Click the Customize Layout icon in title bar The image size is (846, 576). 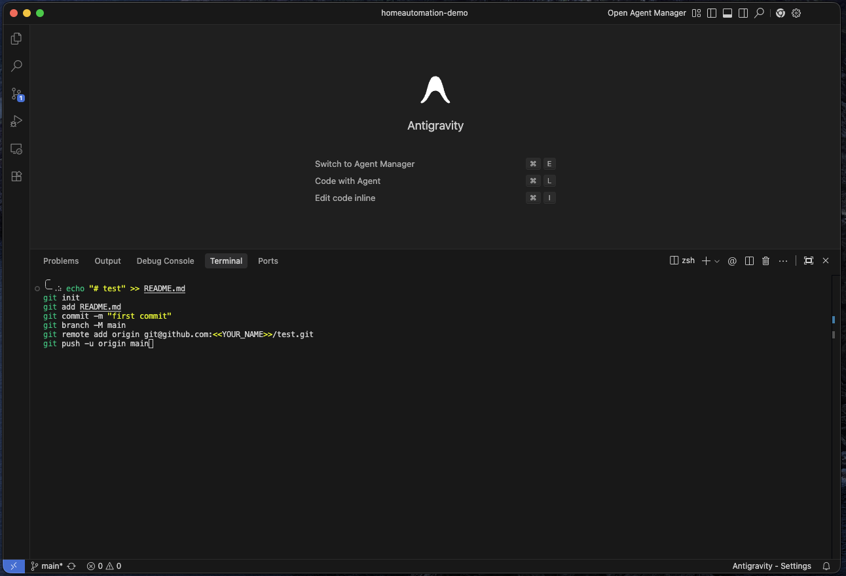pos(696,13)
